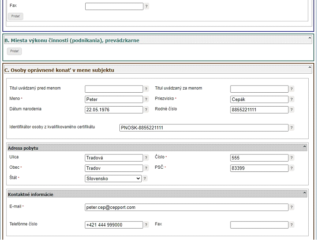
Task: Collapse section B Miesta výkonu činnosti
Action: (309, 38)
